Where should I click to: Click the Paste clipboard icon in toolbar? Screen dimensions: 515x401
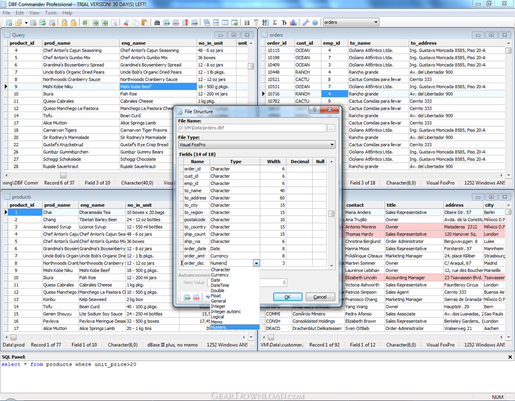[144, 23]
